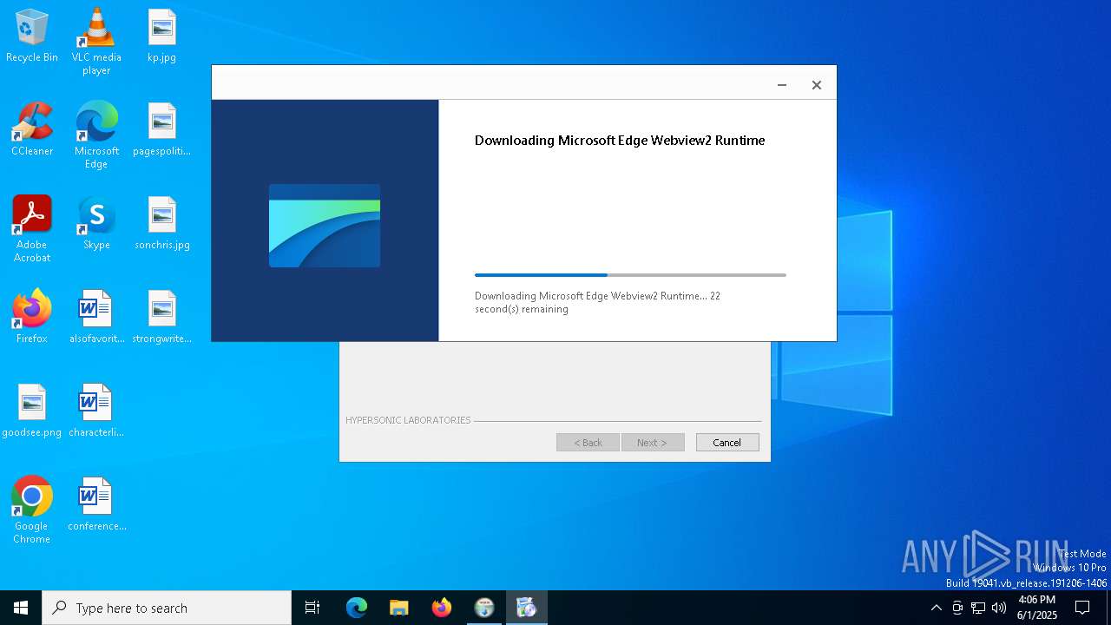Click the taskbar clock showing 4:06 PM

(1037, 608)
